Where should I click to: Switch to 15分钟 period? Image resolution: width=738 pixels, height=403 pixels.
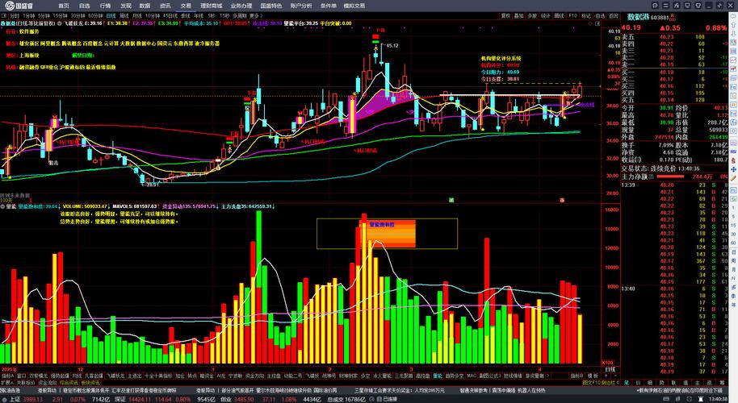tap(61, 15)
